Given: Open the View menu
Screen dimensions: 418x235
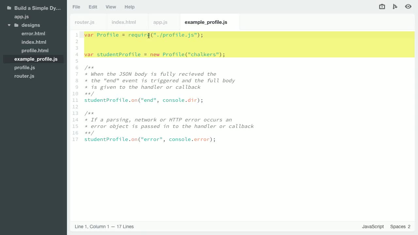Looking at the screenshot, I should [111, 7].
